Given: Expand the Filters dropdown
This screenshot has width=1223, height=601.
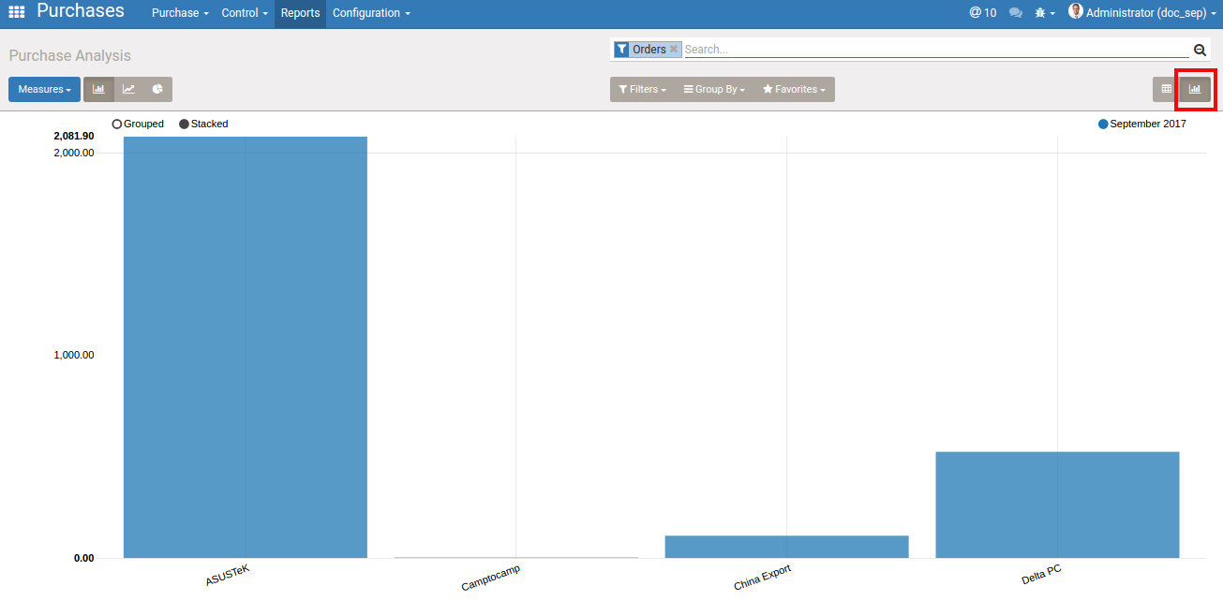Looking at the screenshot, I should click(643, 89).
